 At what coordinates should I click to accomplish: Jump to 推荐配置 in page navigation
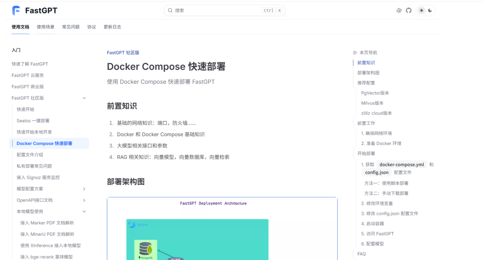click(366, 83)
